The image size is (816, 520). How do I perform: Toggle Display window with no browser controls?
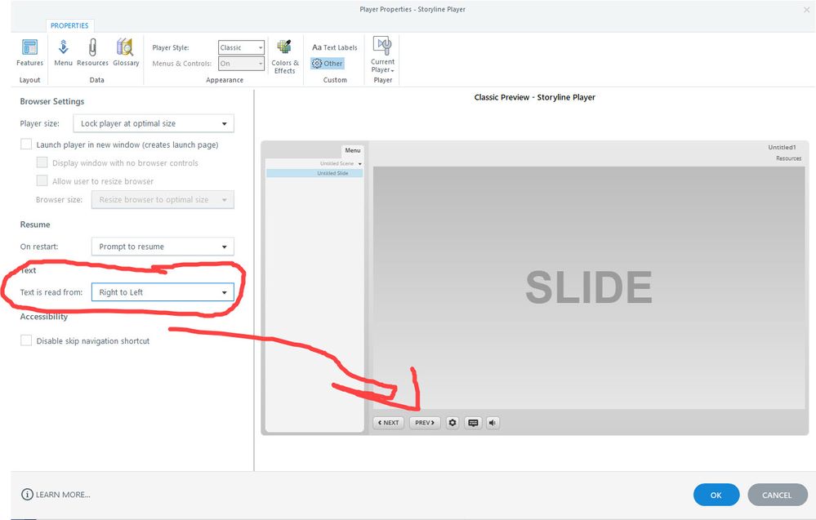42,162
